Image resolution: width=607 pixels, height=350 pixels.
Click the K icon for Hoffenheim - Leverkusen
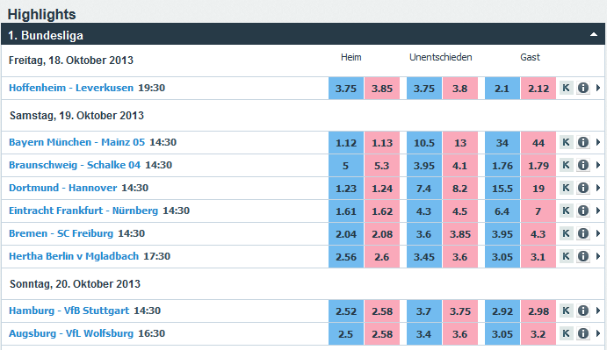point(566,88)
